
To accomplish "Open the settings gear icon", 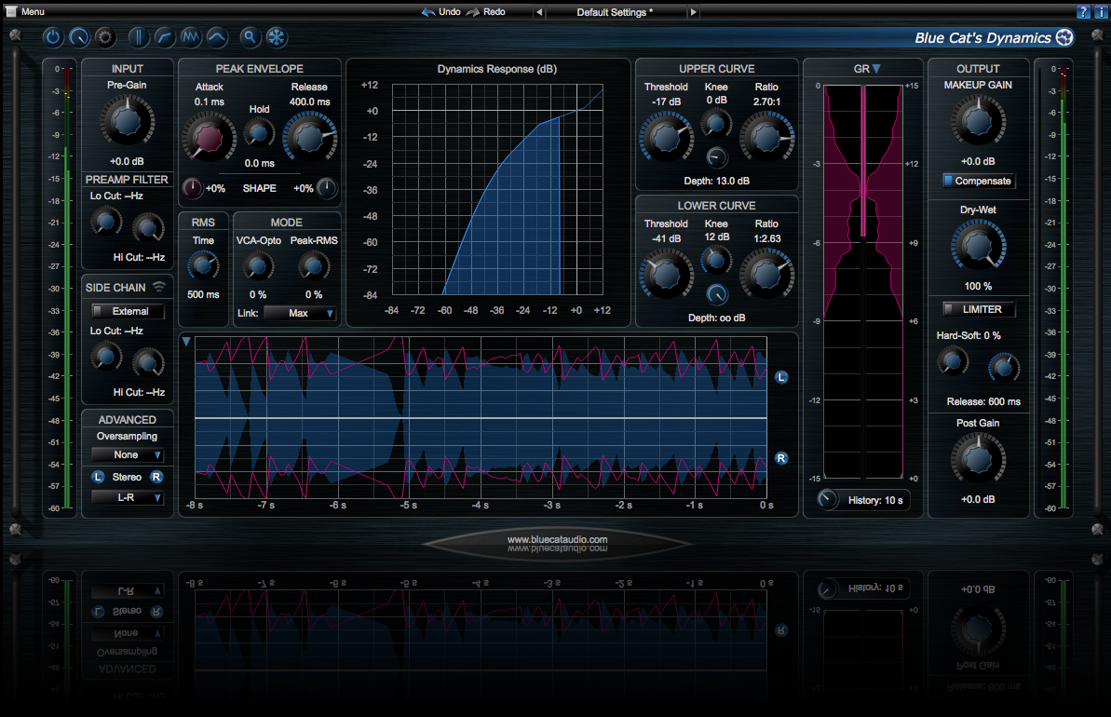I will coord(105,37).
